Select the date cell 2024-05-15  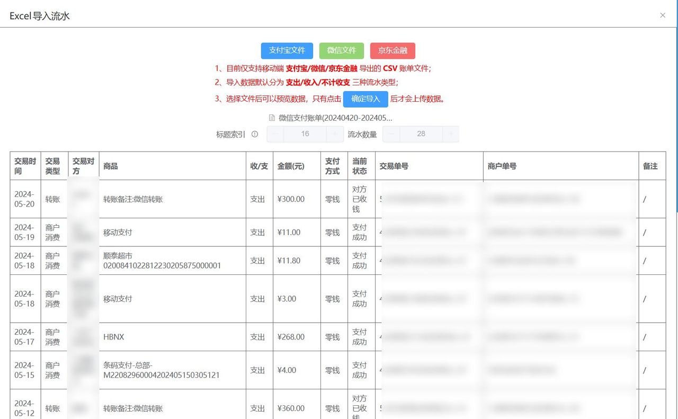24,370
